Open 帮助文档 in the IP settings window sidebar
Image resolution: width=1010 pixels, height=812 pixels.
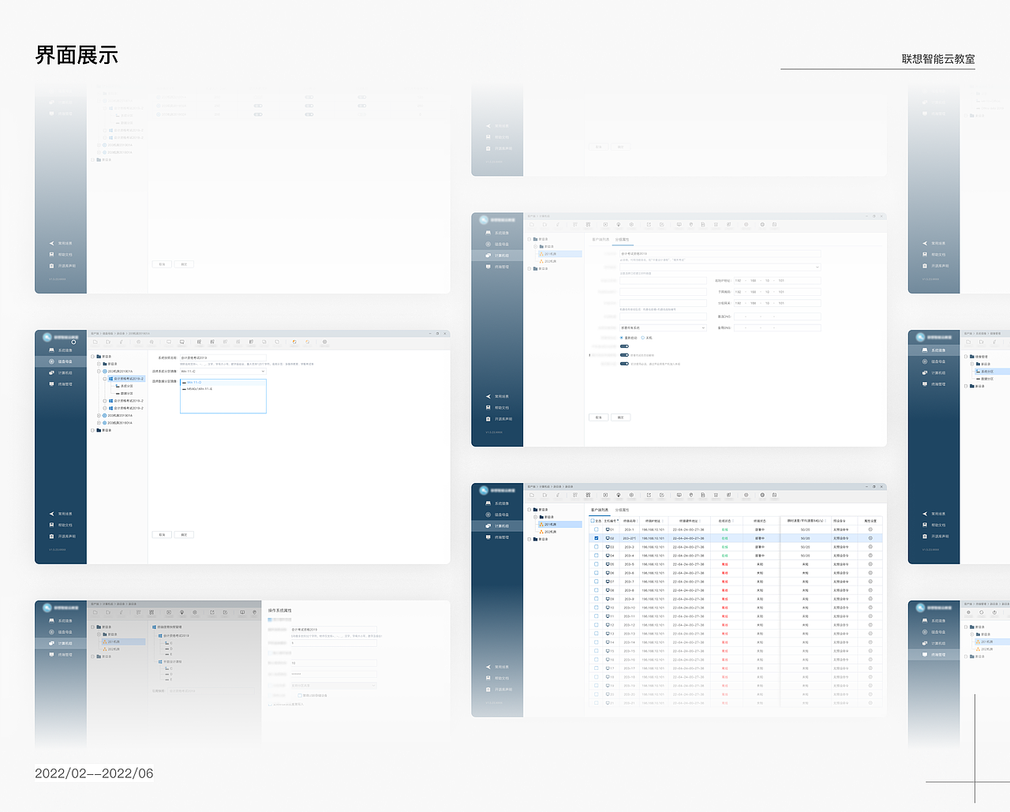[x=497, y=407]
